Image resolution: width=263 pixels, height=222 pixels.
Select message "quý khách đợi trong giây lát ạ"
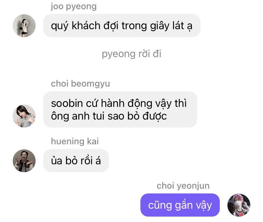[x=122, y=26]
